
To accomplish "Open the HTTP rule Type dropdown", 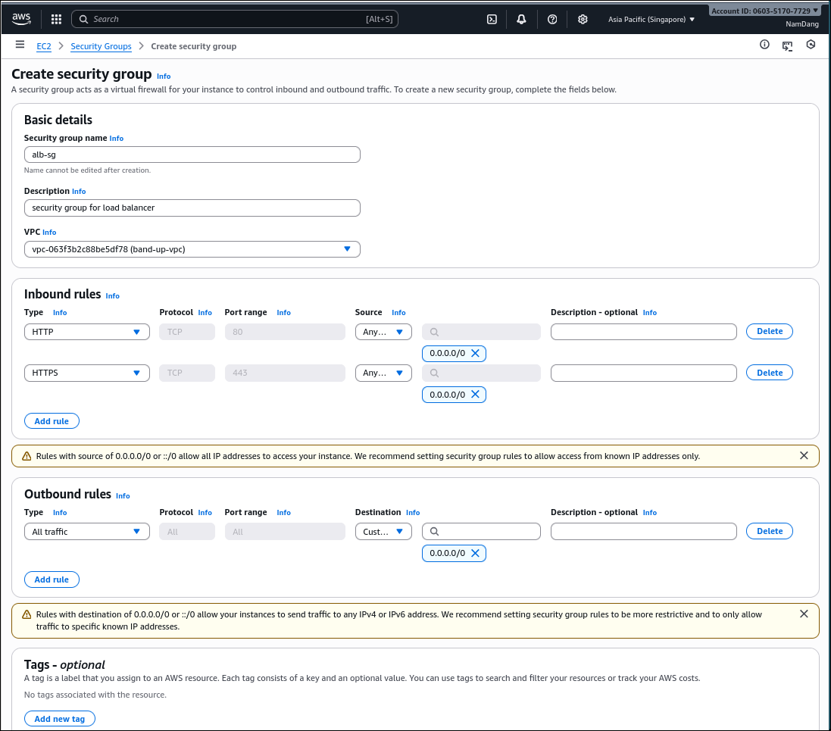I will pyautogui.click(x=86, y=331).
